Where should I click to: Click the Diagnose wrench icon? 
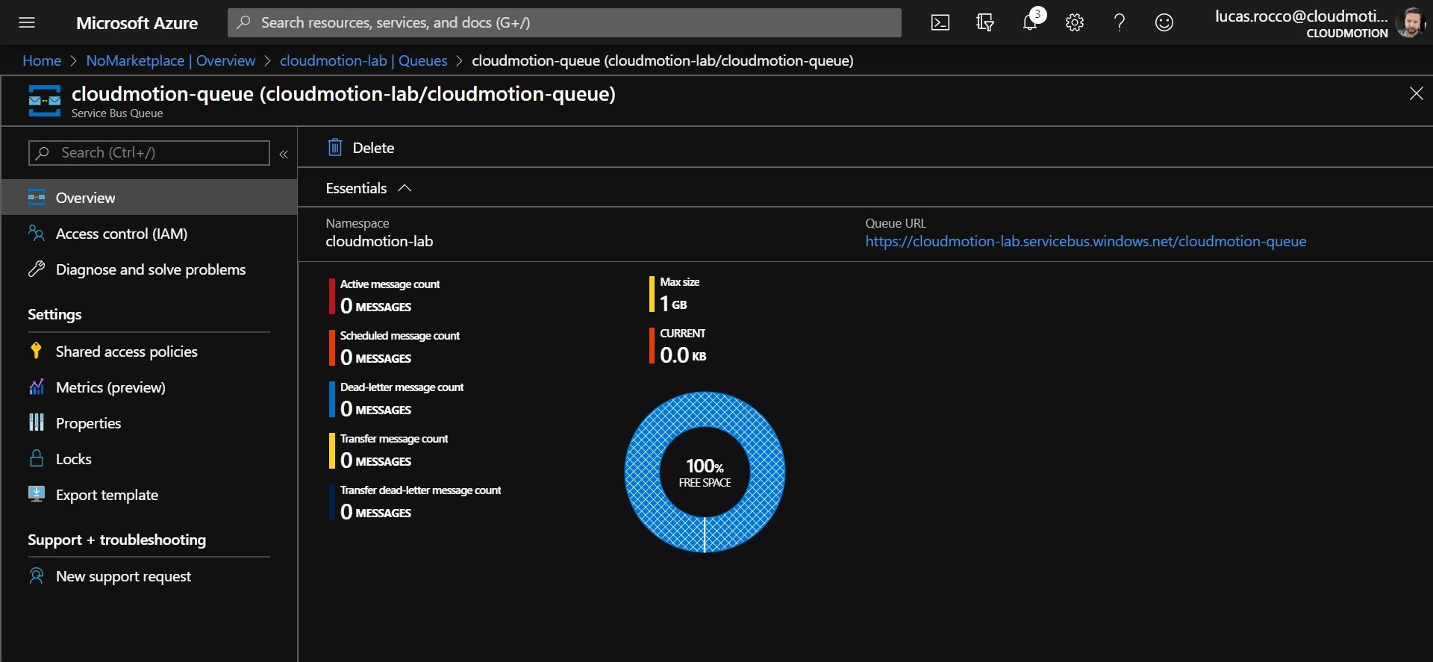click(x=37, y=269)
